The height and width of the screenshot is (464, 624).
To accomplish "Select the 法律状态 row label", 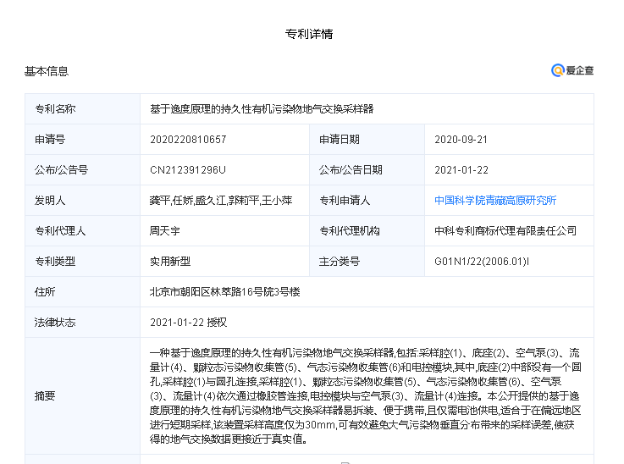I will point(55,323).
